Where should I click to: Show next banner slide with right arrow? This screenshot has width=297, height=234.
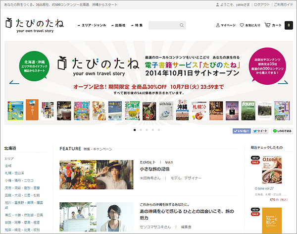pyautogui.click(x=283, y=82)
